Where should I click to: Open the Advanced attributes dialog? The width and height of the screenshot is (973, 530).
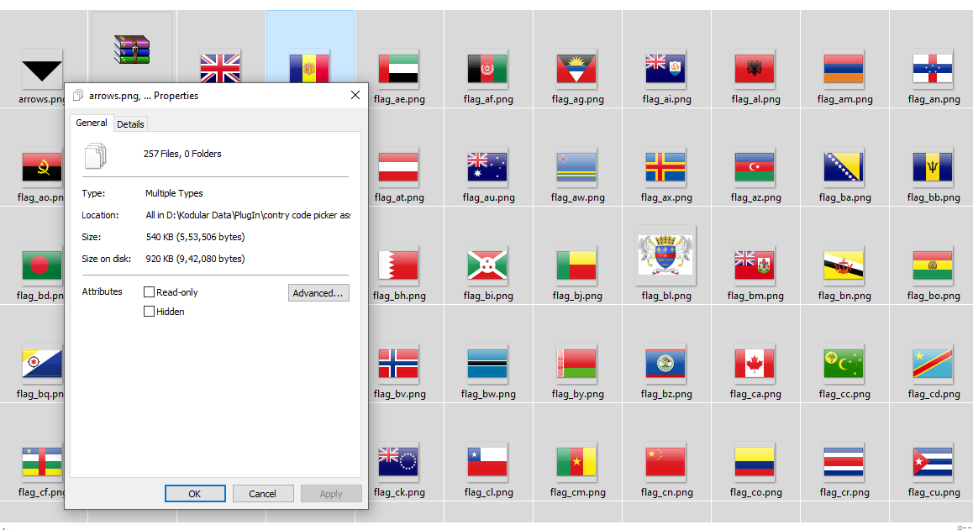[x=318, y=291]
